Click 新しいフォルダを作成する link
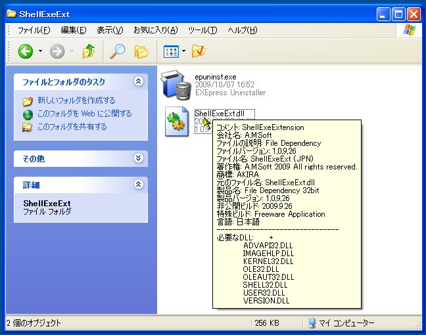This screenshot has height=335, width=426. (76, 100)
